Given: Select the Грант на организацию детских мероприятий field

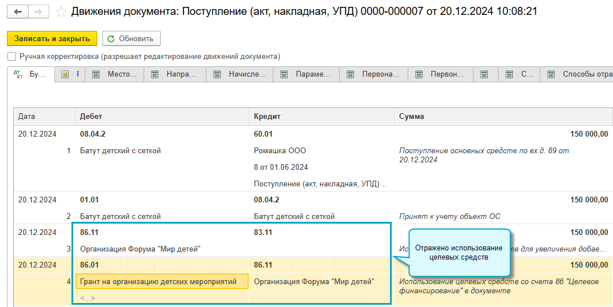Looking at the screenshot, I should 161,282.
